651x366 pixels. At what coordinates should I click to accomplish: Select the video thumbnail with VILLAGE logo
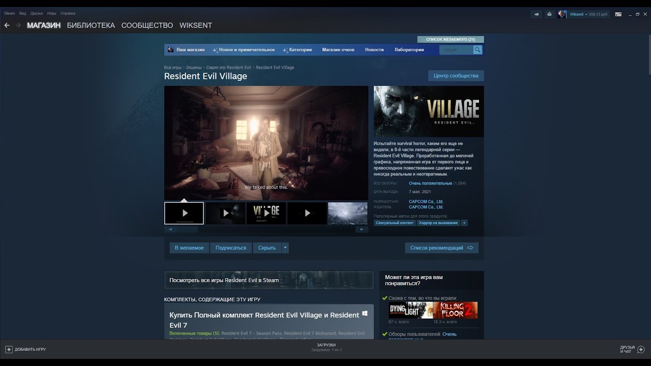[266, 213]
